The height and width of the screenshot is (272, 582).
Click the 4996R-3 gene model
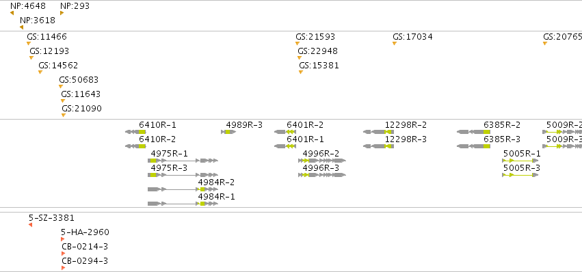[x=322, y=175]
